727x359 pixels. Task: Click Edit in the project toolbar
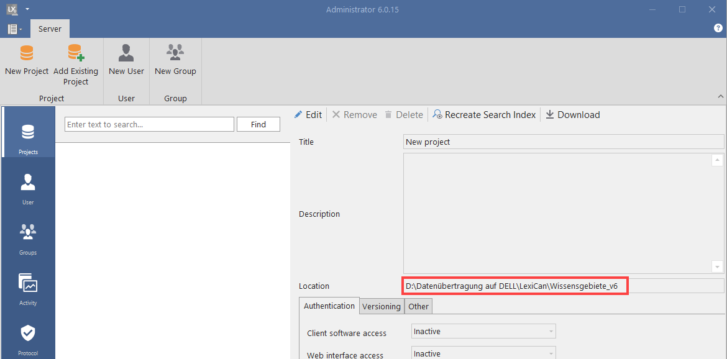(308, 115)
